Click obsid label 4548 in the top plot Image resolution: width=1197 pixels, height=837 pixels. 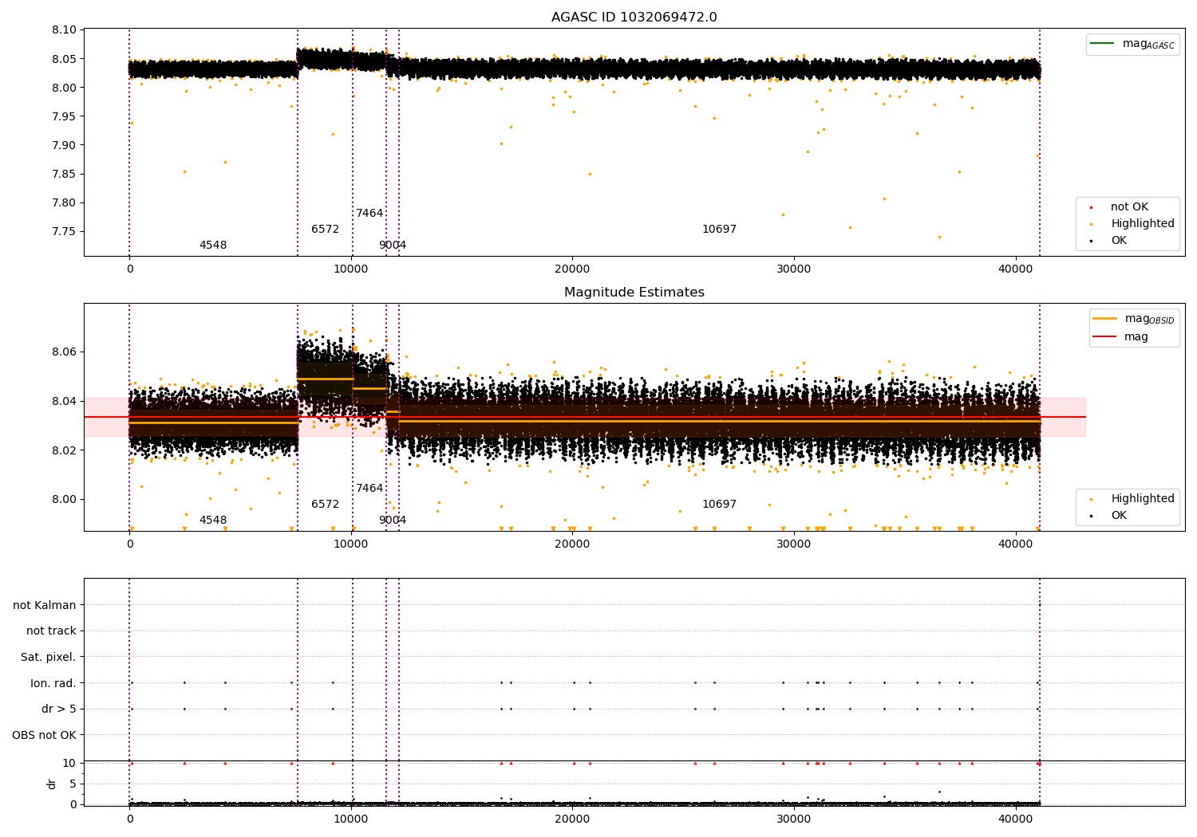[x=213, y=246]
